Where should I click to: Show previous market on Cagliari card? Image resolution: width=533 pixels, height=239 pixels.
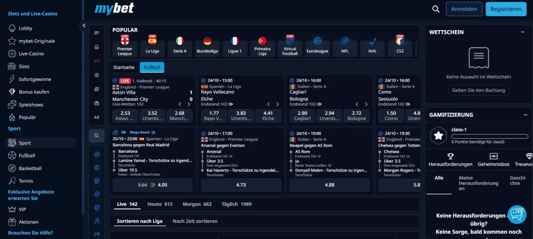pyautogui.click(x=357, y=104)
